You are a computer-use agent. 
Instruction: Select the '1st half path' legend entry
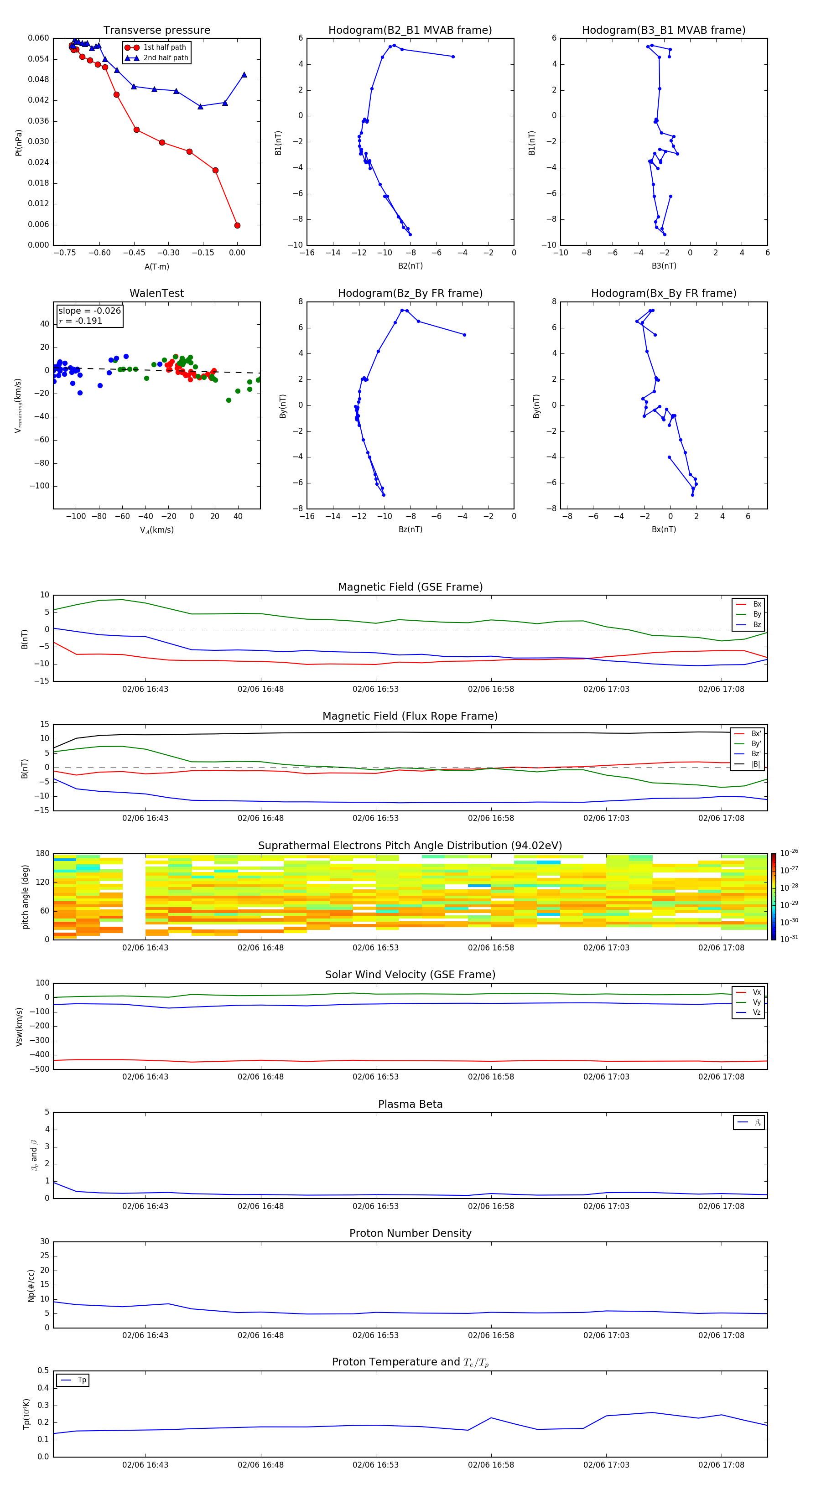point(156,47)
